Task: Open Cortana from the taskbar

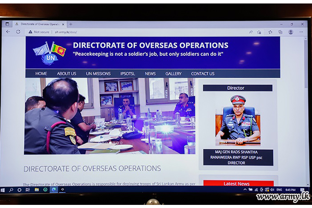Action: coord(19,190)
